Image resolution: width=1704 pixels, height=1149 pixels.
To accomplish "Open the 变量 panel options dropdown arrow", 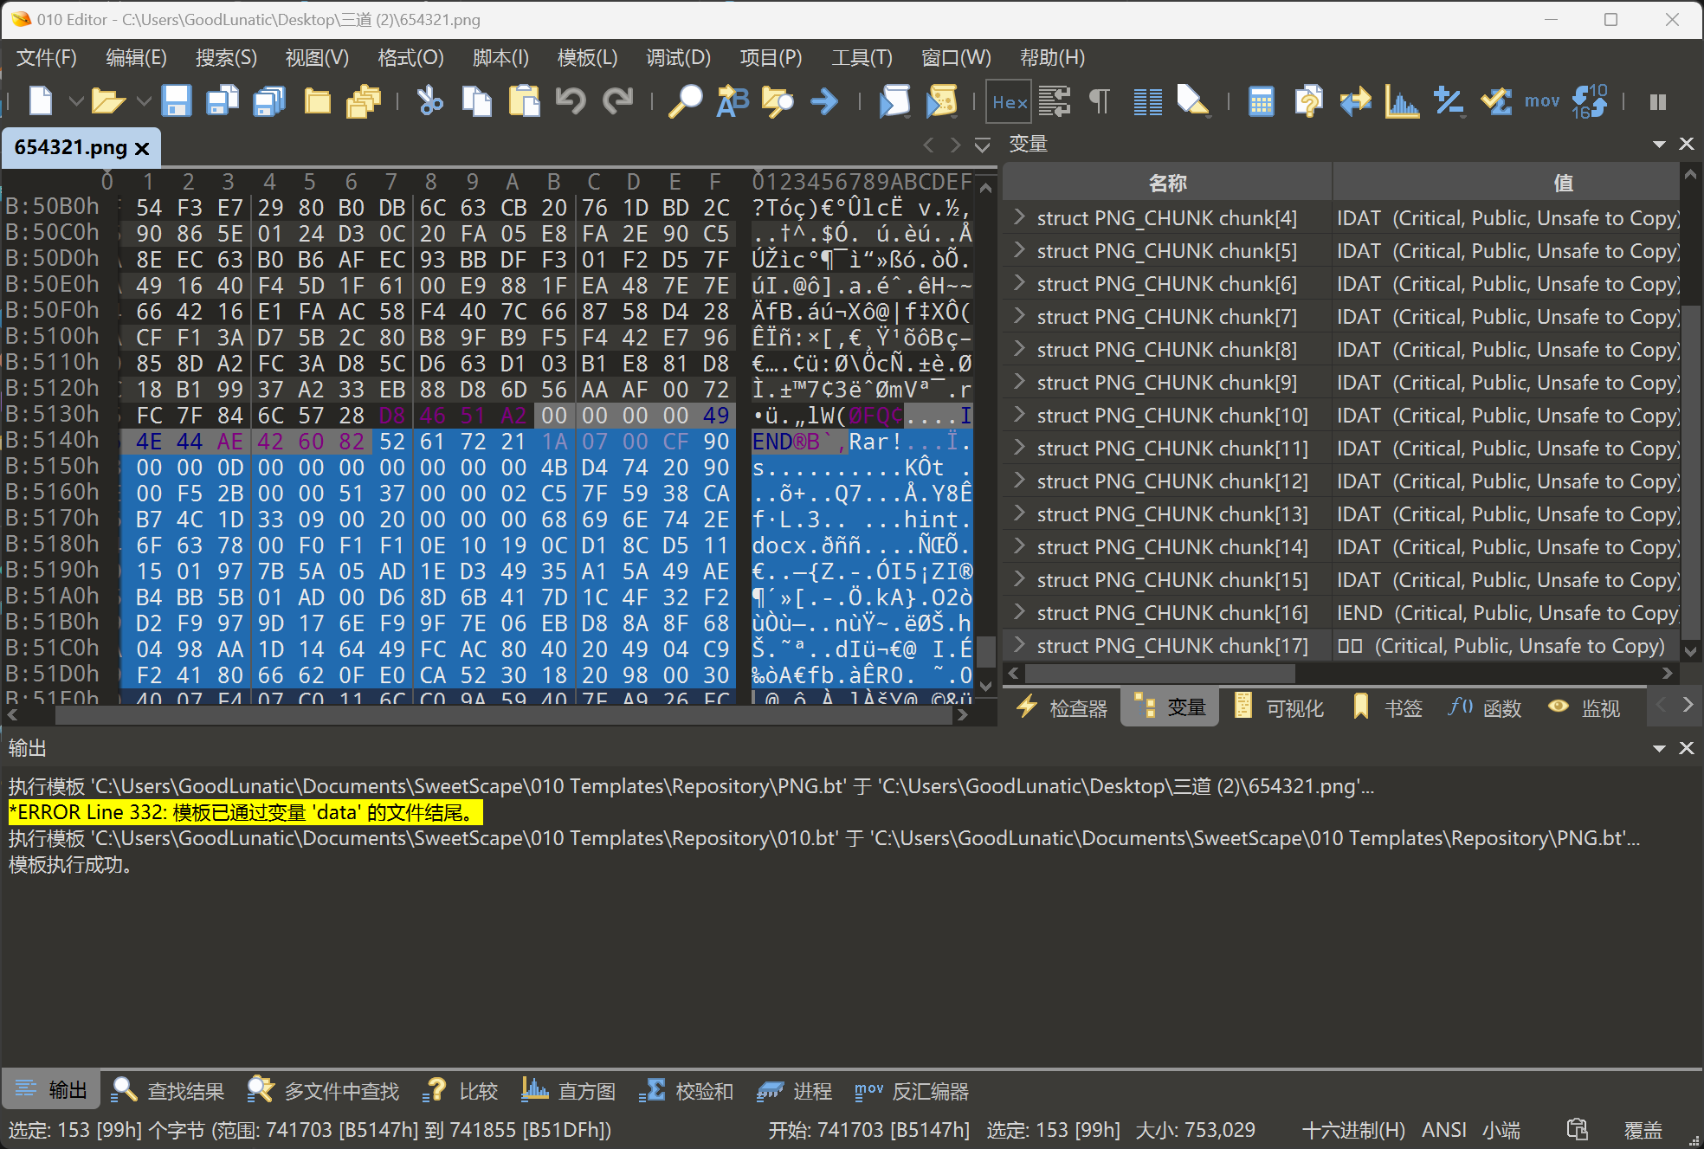I will (x=1659, y=144).
